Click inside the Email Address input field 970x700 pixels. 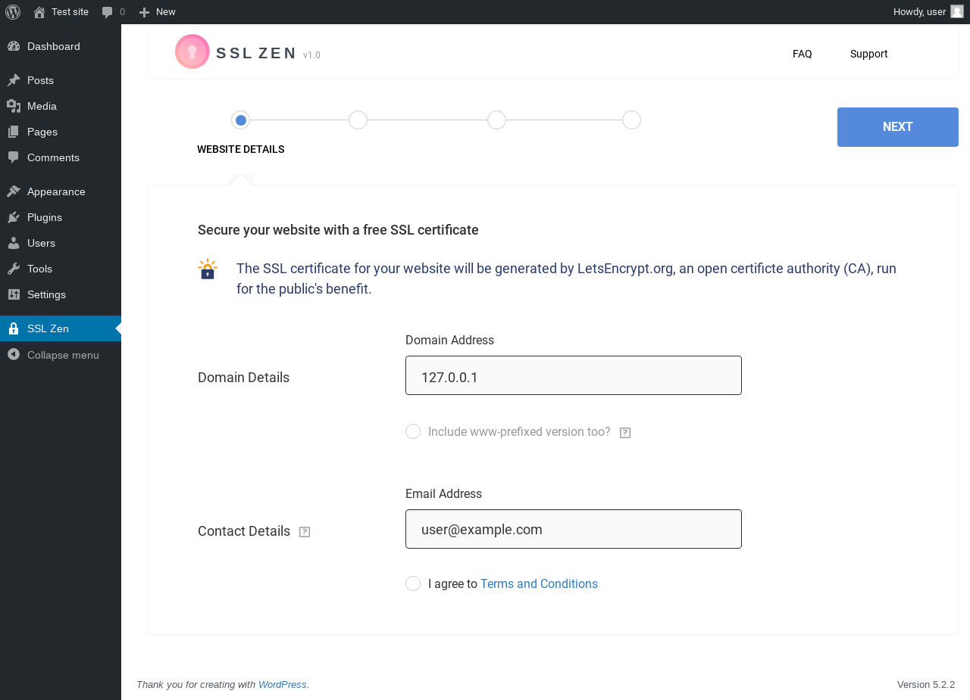(573, 529)
